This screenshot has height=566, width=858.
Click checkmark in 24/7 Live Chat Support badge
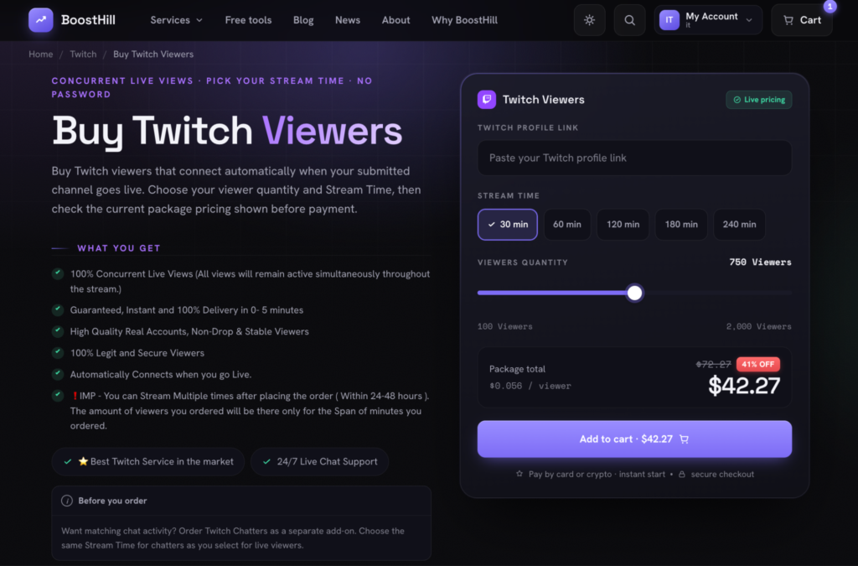coord(266,461)
